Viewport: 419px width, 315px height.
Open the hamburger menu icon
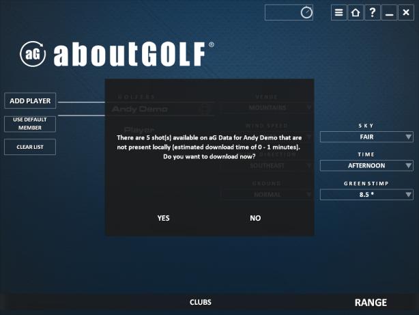pyautogui.click(x=339, y=12)
